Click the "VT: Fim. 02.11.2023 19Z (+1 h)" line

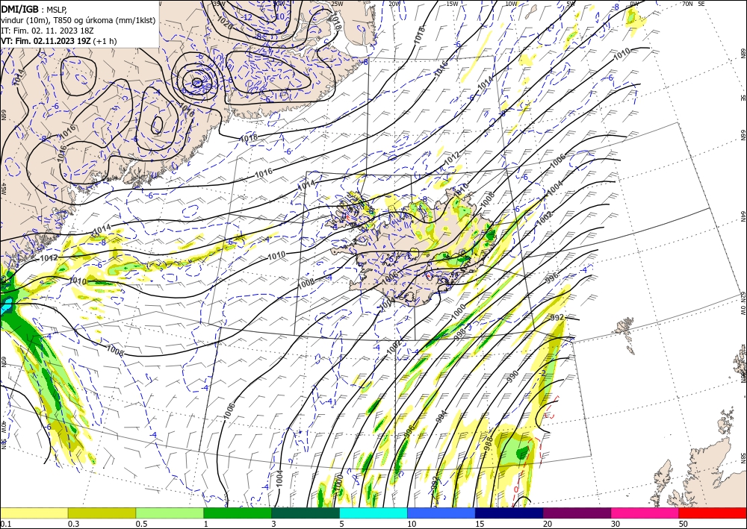(58, 41)
